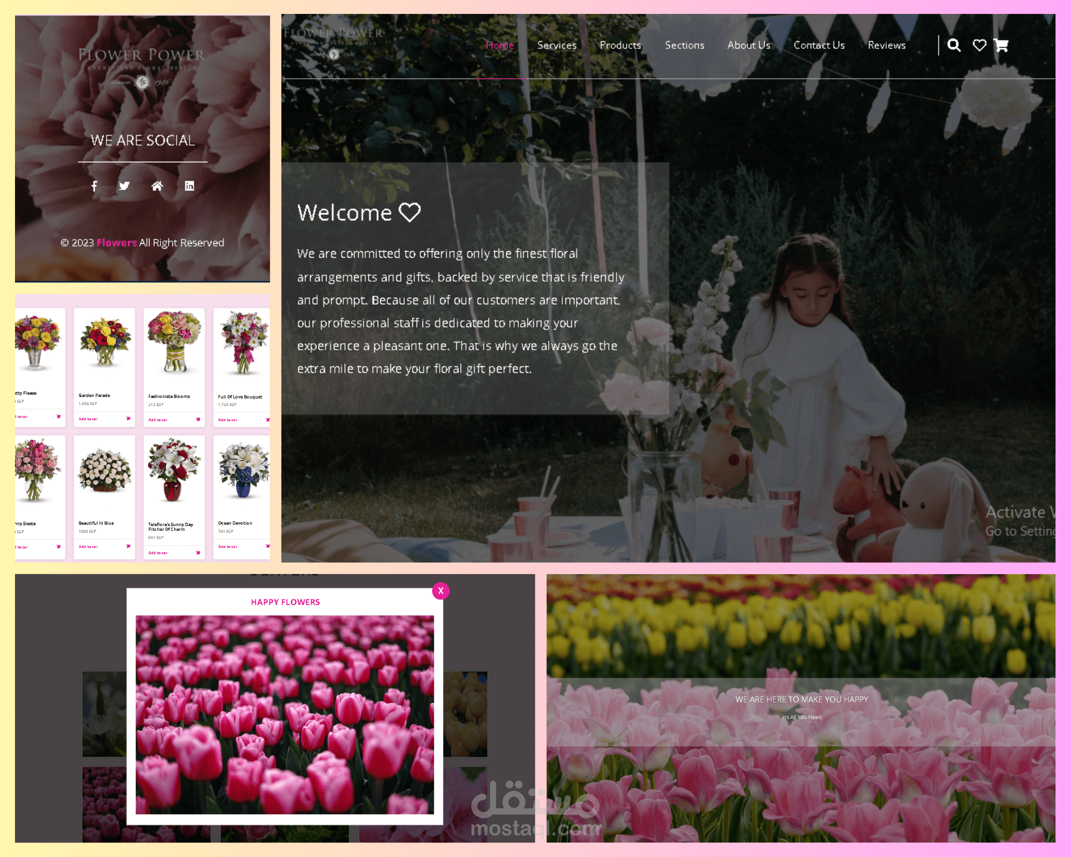The width and height of the screenshot is (1071, 857).
Task: Open the Services nav item
Action: point(557,46)
